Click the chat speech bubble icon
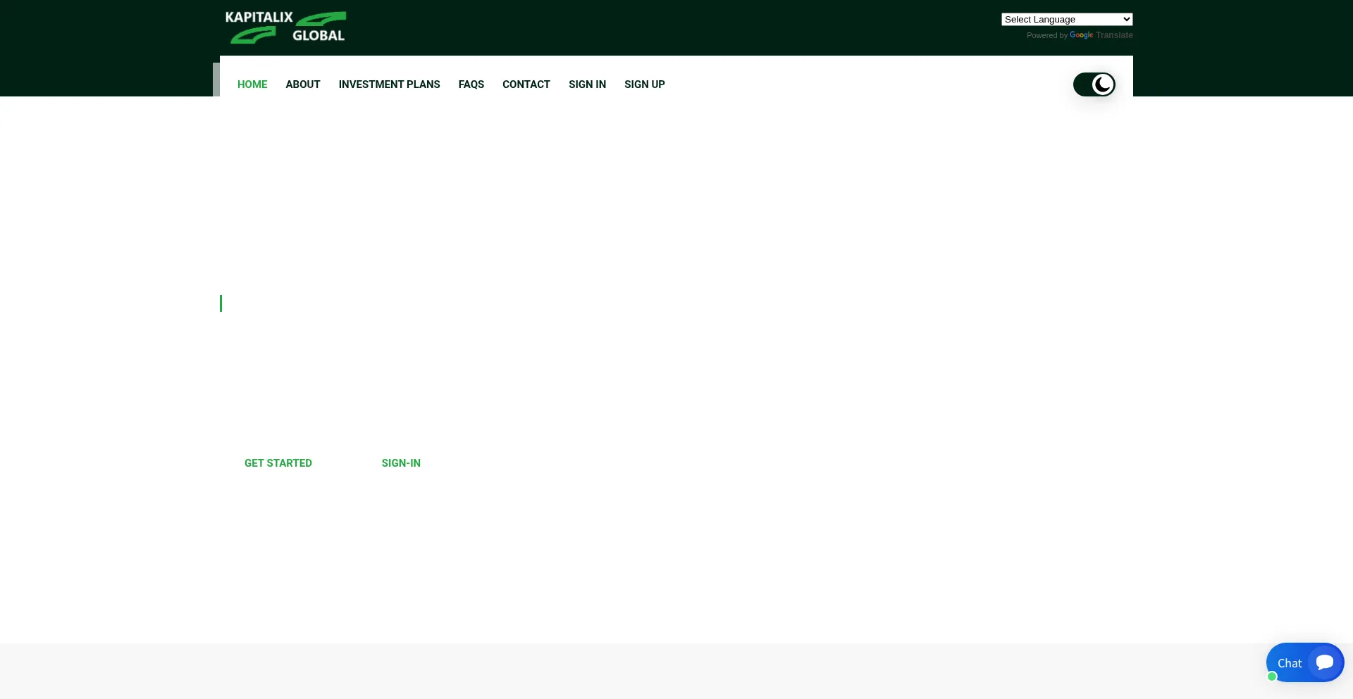 [x=1325, y=662]
